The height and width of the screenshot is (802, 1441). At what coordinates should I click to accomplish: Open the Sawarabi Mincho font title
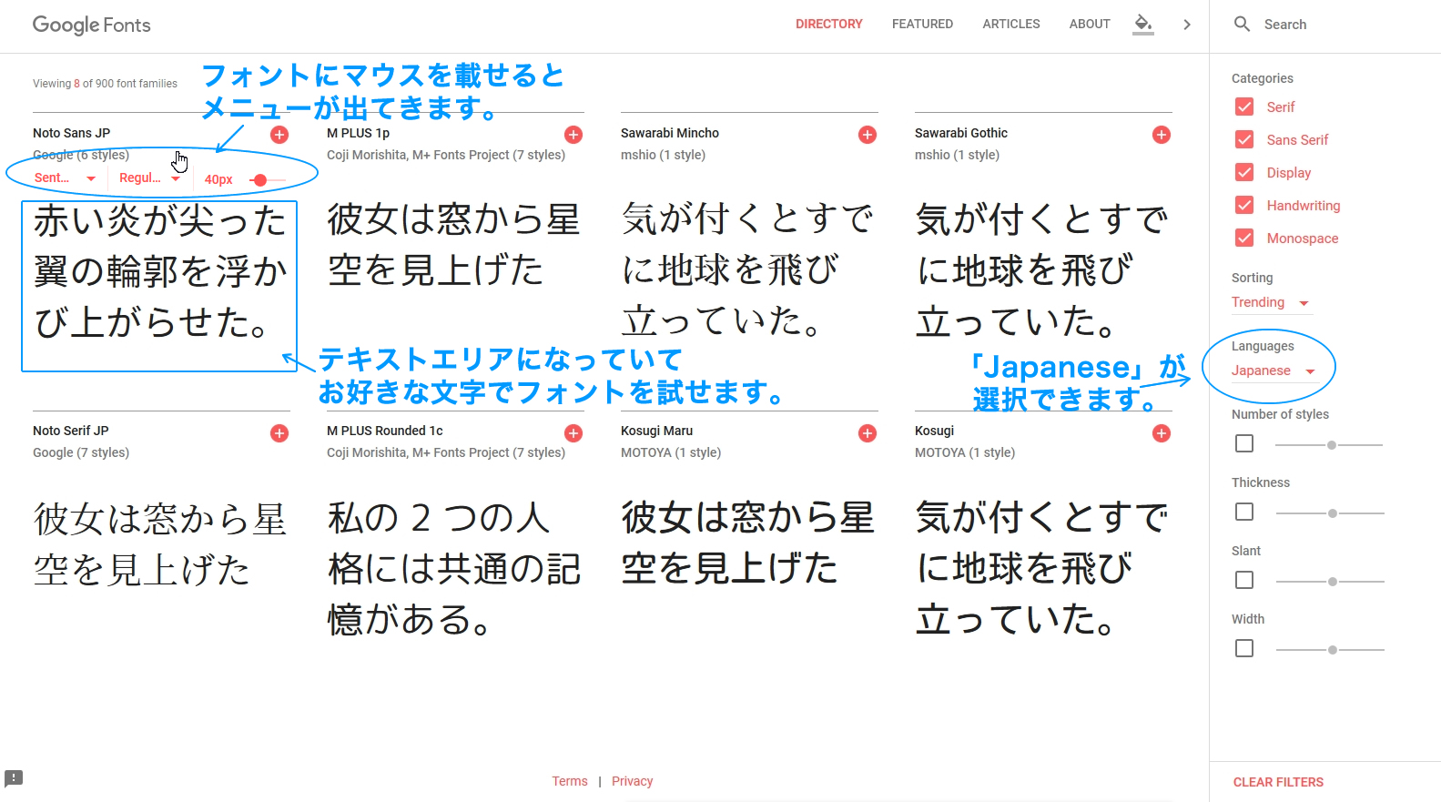(670, 133)
